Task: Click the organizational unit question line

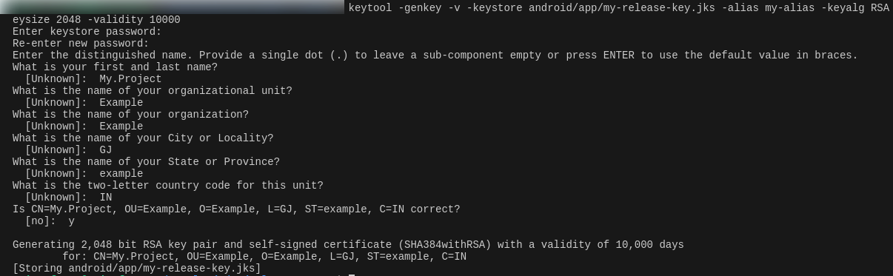Action: pos(153,91)
